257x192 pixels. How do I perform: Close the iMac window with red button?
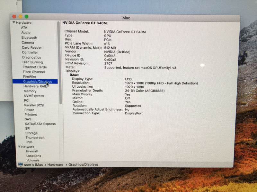(14, 17)
